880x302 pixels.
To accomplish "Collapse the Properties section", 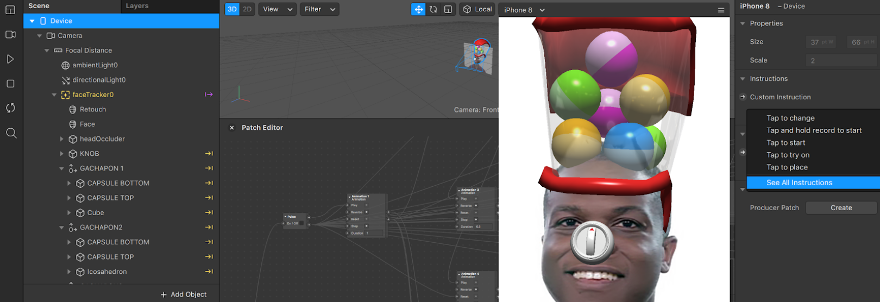I will click(743, 23).
